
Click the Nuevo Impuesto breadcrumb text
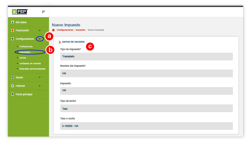pyautogui.click(x=96, y=30)
